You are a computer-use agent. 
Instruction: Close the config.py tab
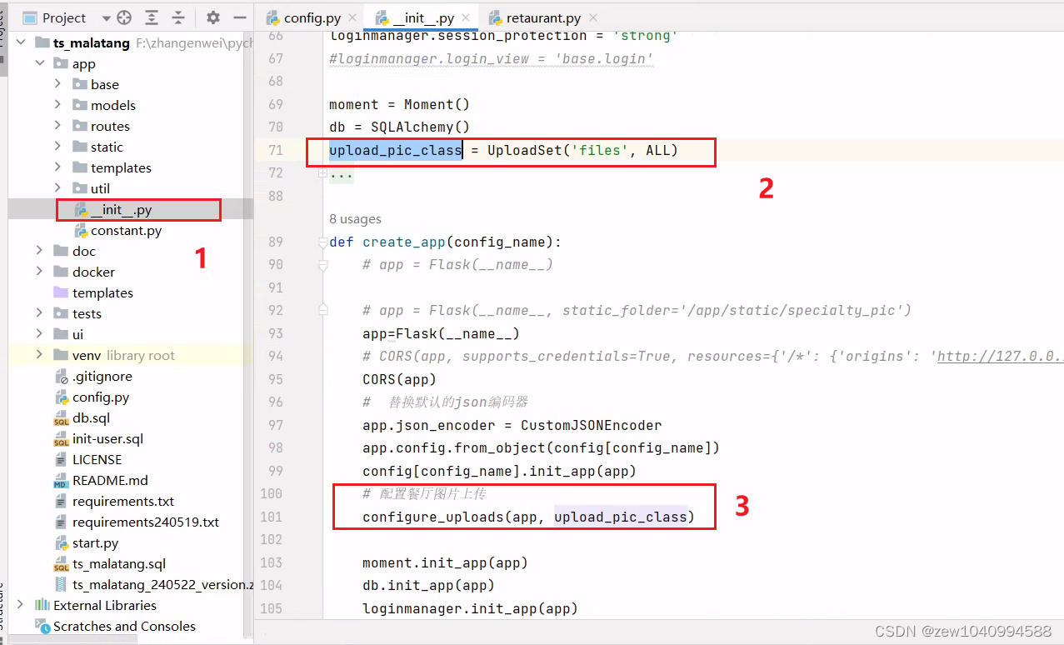[353, 17]
